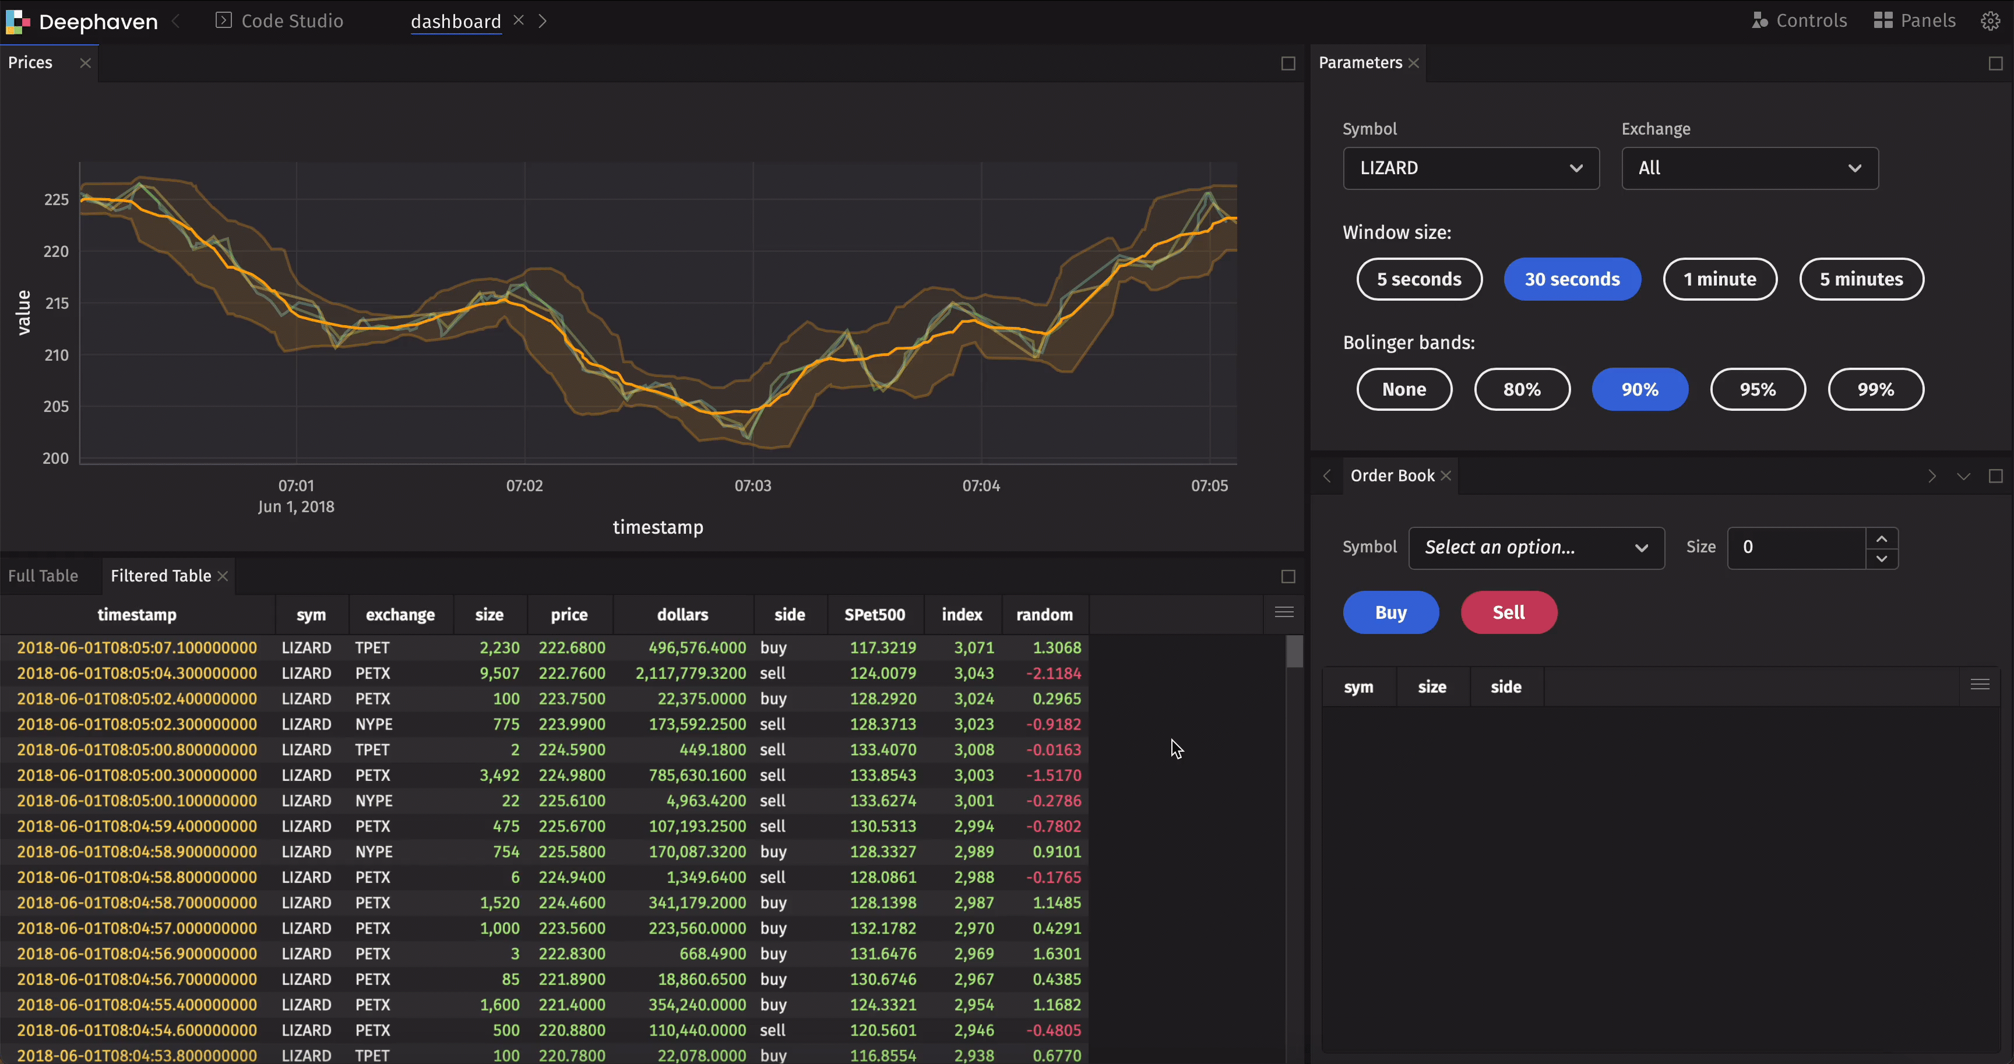This screenshot has height=1064, width=2014.
Task: Click the Deephaven logo icon
Action: pyautogui.click(x=17, y=21)
